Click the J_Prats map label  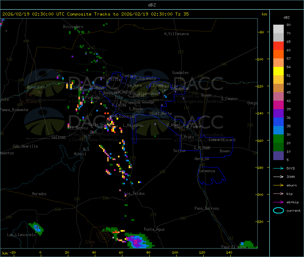187,137
